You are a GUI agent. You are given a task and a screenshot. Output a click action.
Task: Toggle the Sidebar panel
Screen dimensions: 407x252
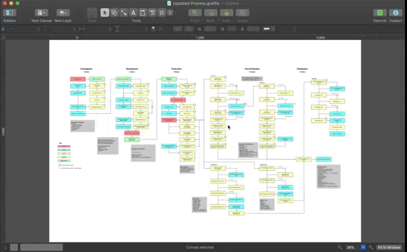click(x=9, y=13)
